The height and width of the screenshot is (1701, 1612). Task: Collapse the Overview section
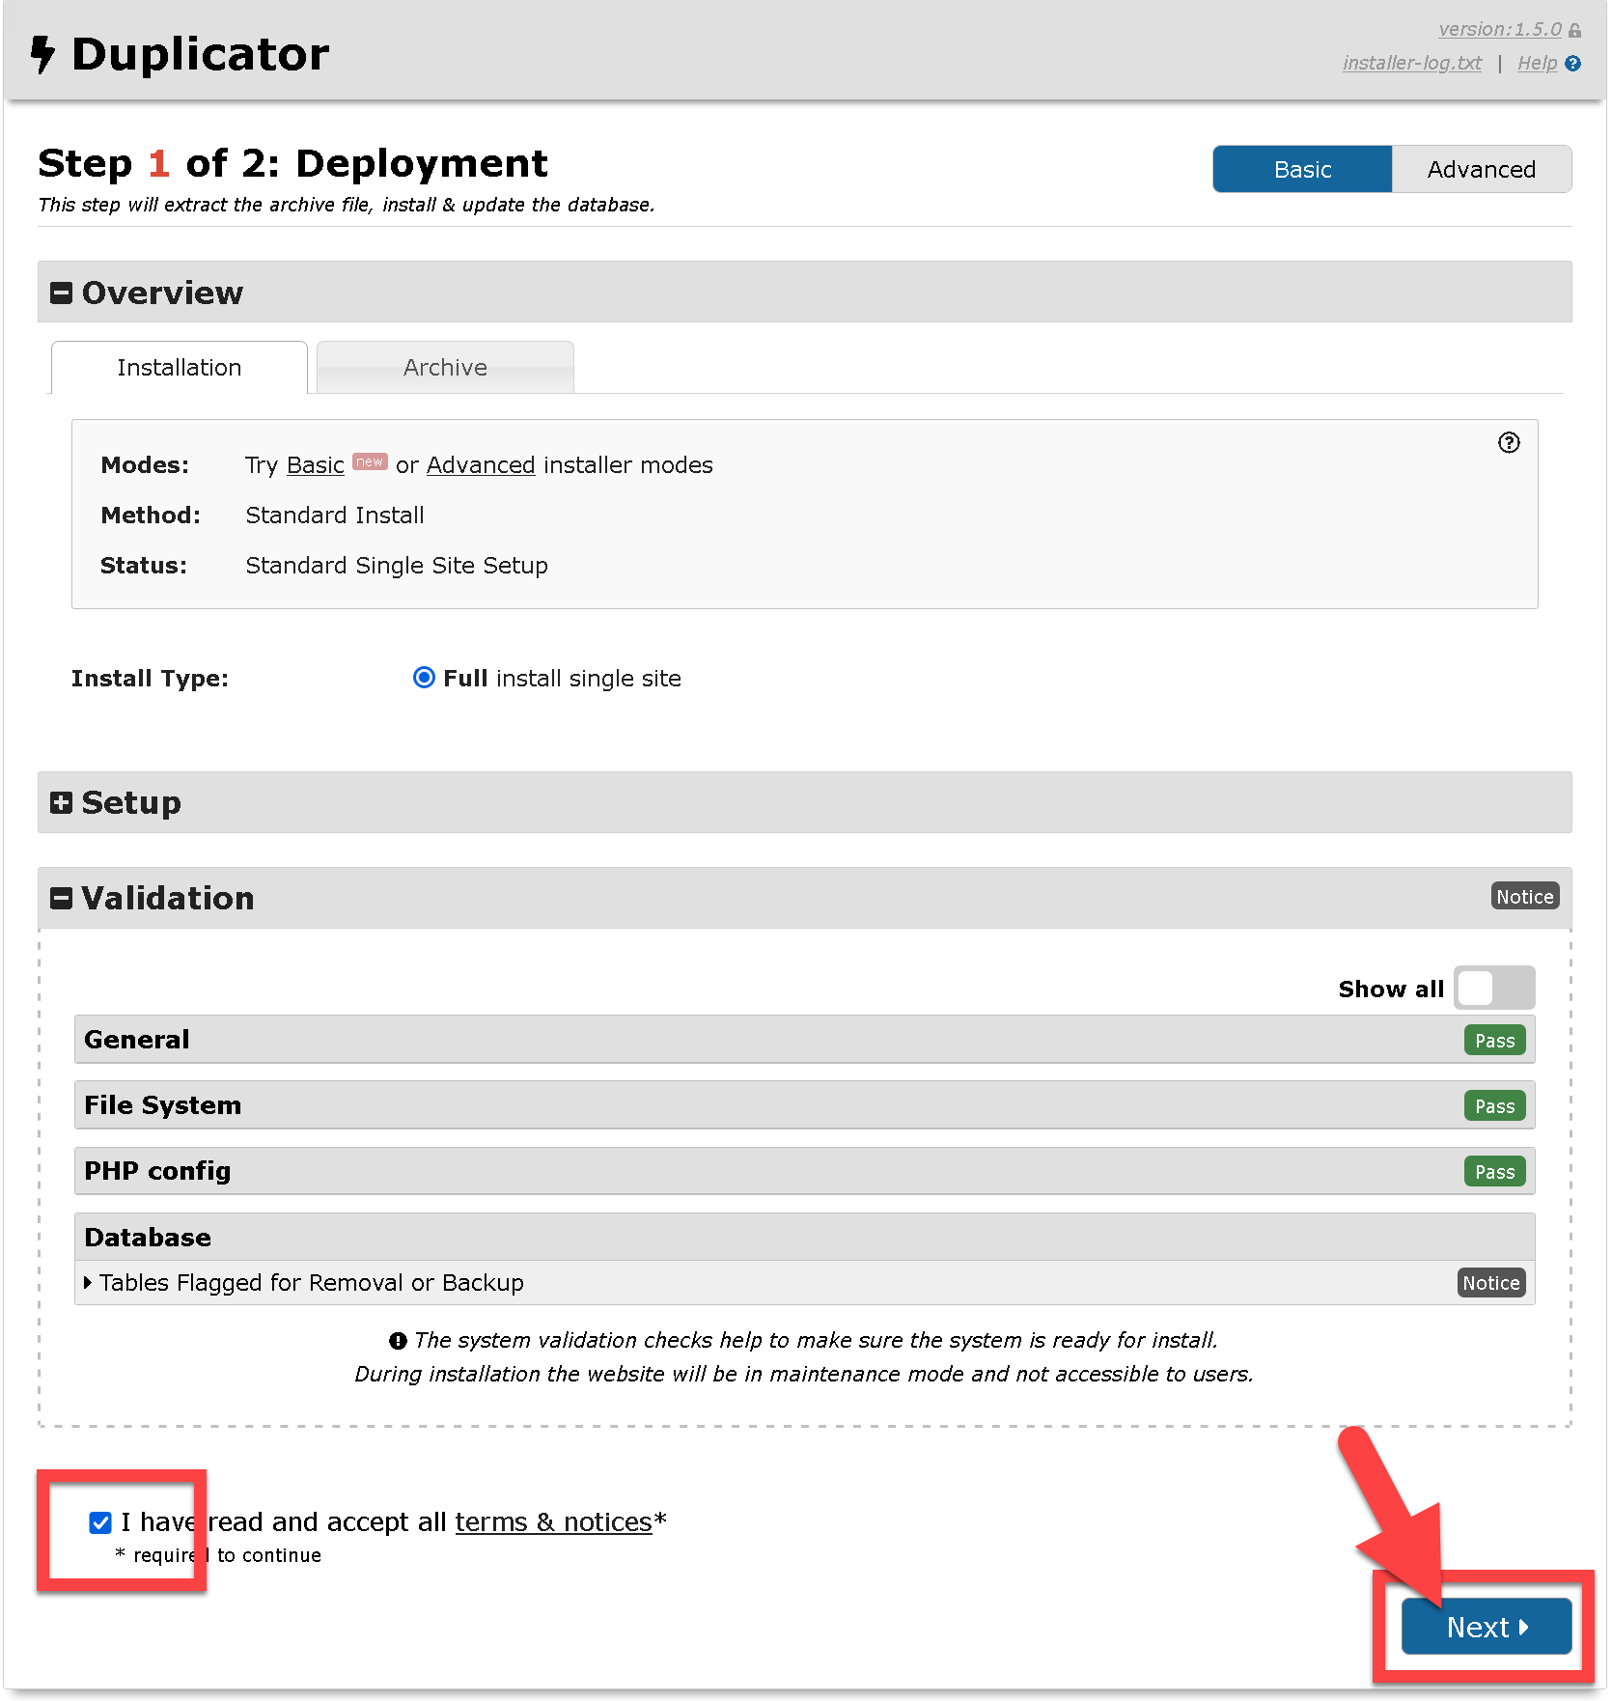(62, 293)
